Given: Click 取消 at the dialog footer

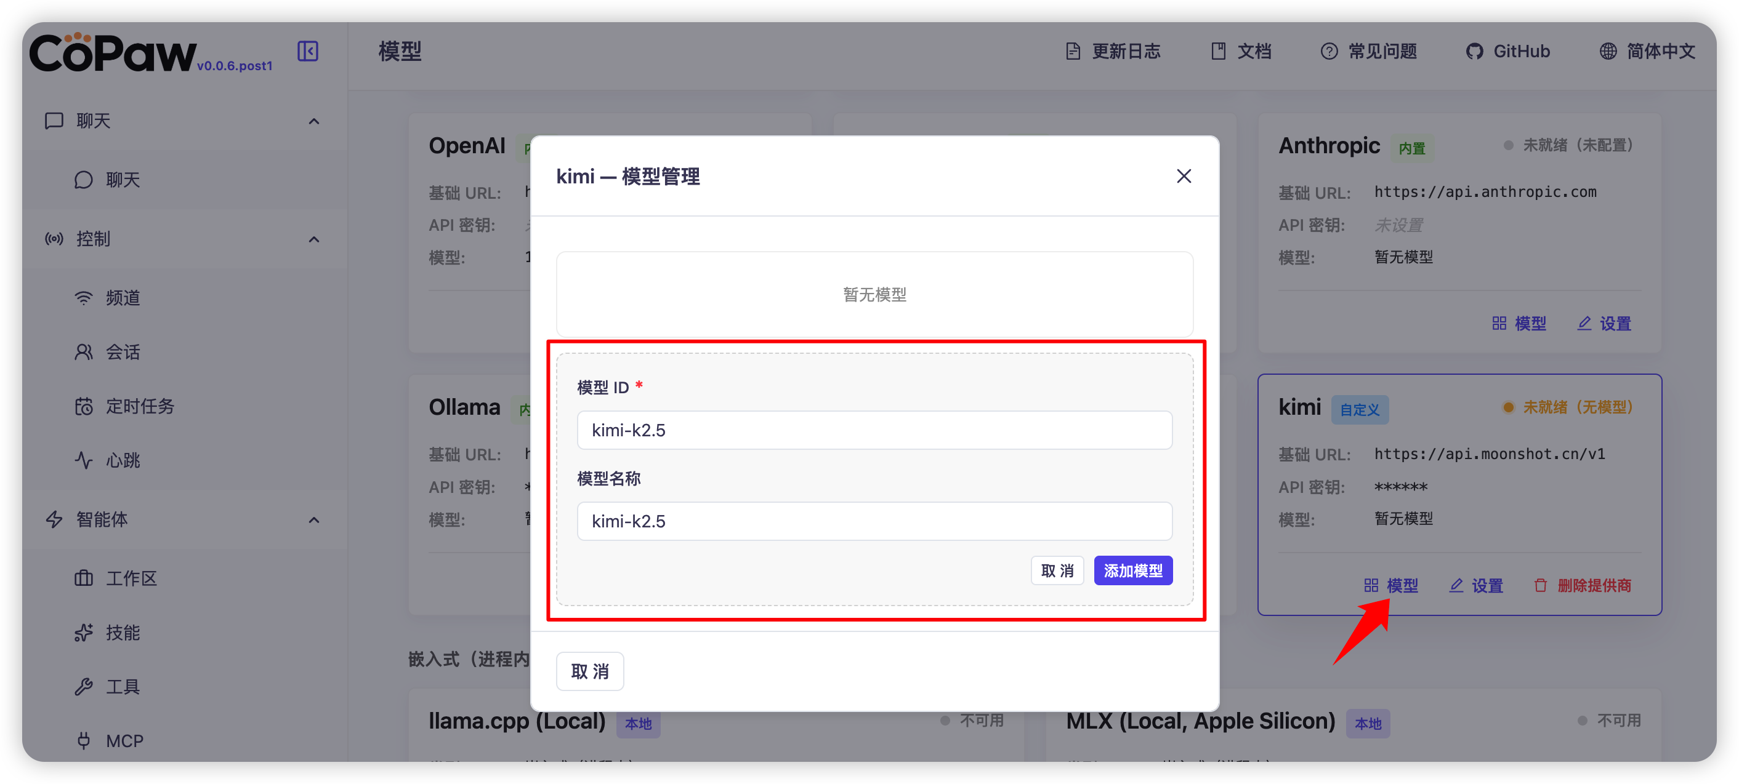Looking at the screenshot, I should pos(589,671).
